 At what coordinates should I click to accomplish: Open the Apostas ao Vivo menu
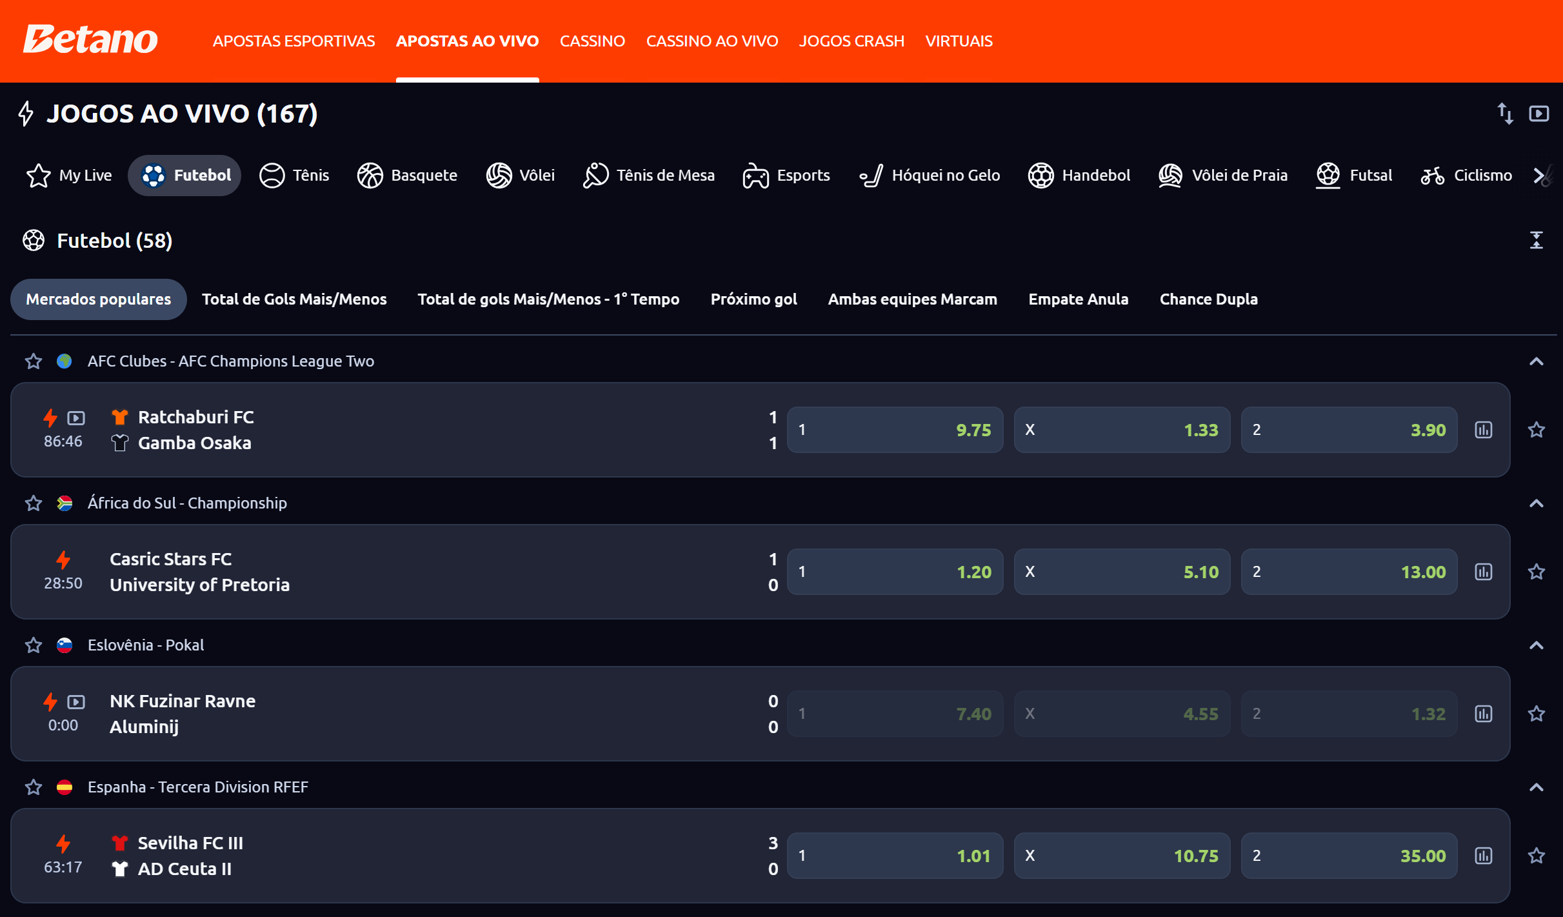click(467, 41)
